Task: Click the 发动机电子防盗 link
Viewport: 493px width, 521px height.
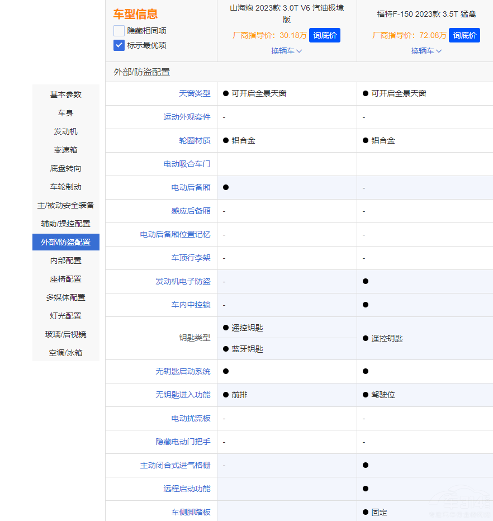Action: click(x=183, y=281)
